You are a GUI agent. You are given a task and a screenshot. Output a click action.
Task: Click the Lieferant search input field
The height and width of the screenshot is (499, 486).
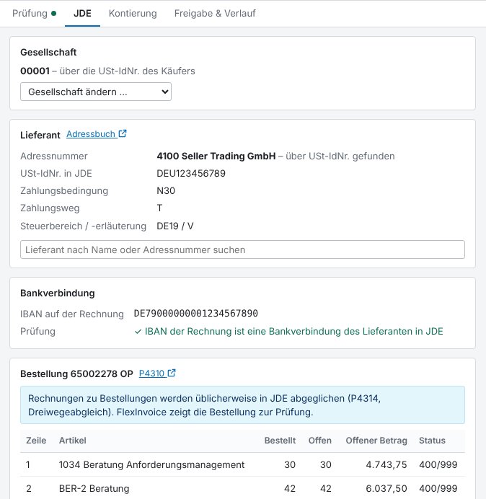242,249
